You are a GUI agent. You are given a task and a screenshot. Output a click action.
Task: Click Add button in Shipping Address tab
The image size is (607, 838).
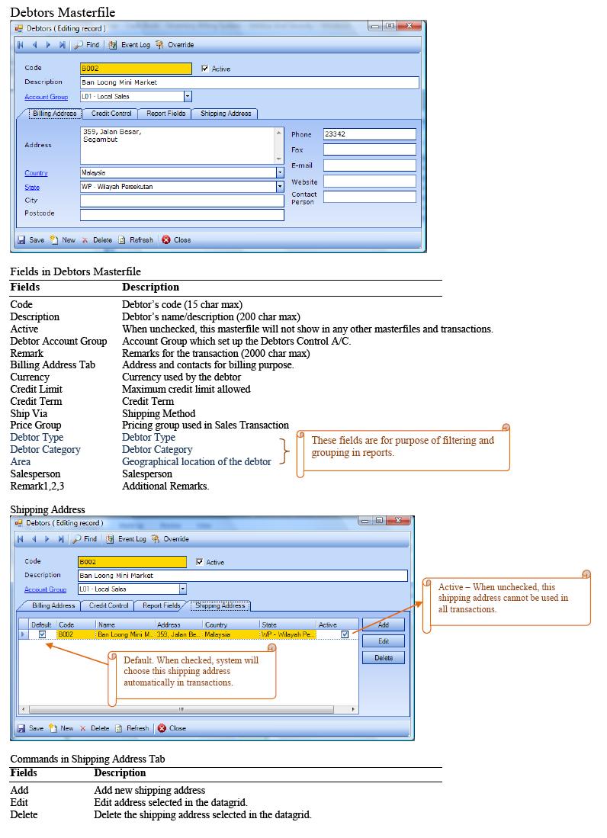tap(383, 625)
